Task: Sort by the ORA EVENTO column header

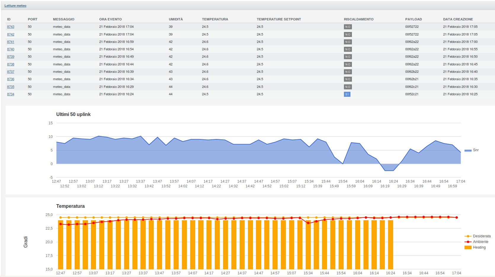Action: pyautogui.click(x=110, y=19)
